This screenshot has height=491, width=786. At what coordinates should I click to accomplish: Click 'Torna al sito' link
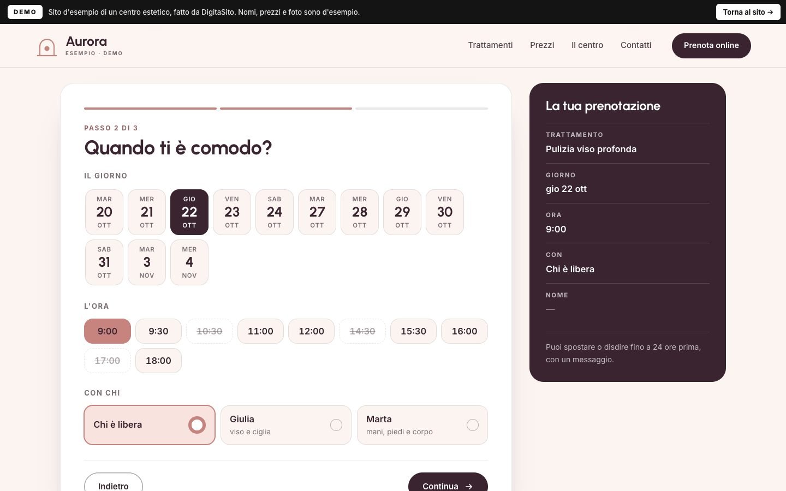(748, 12)
